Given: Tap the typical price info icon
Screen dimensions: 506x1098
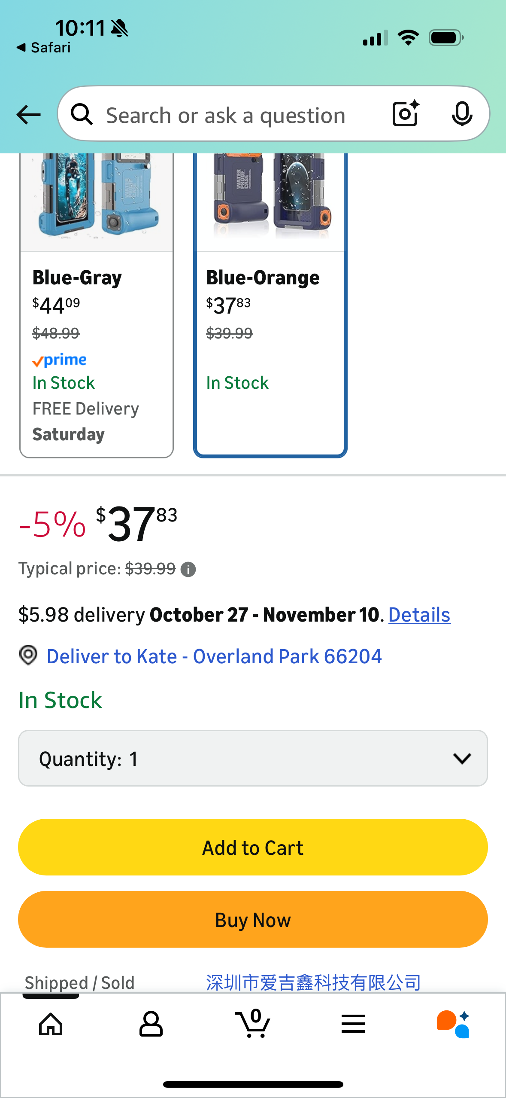Looking at the screenshot, I should pos(188,570).
